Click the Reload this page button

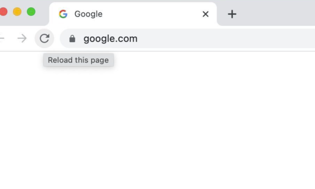pos(44,39)
